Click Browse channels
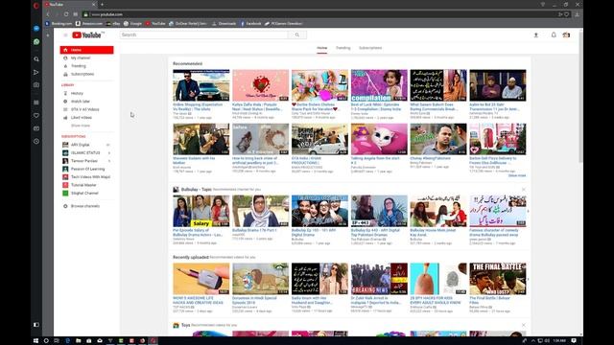This screenshot has width=614, height=345. click(86, 206)
